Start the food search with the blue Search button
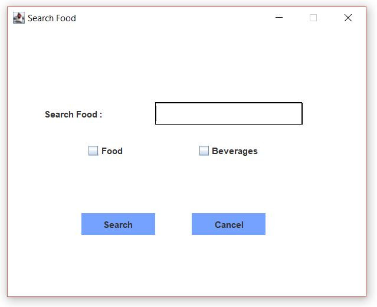Viewport: 377px width, 307px height. click(x=118, y=224)
